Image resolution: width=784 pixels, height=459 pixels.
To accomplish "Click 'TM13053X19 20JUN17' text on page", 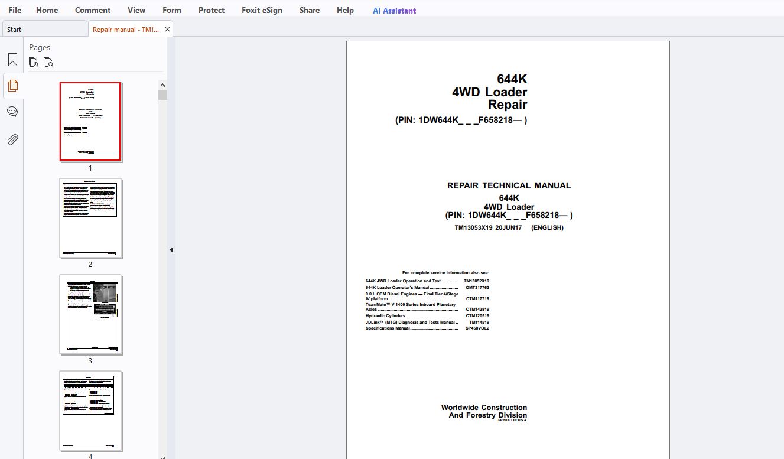I will (488, 227).
